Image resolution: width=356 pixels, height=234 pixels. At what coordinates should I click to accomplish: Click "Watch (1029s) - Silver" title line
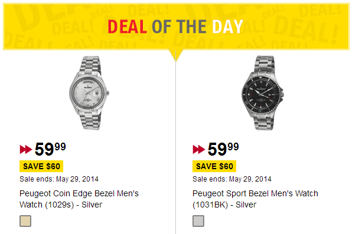[61, 205]
